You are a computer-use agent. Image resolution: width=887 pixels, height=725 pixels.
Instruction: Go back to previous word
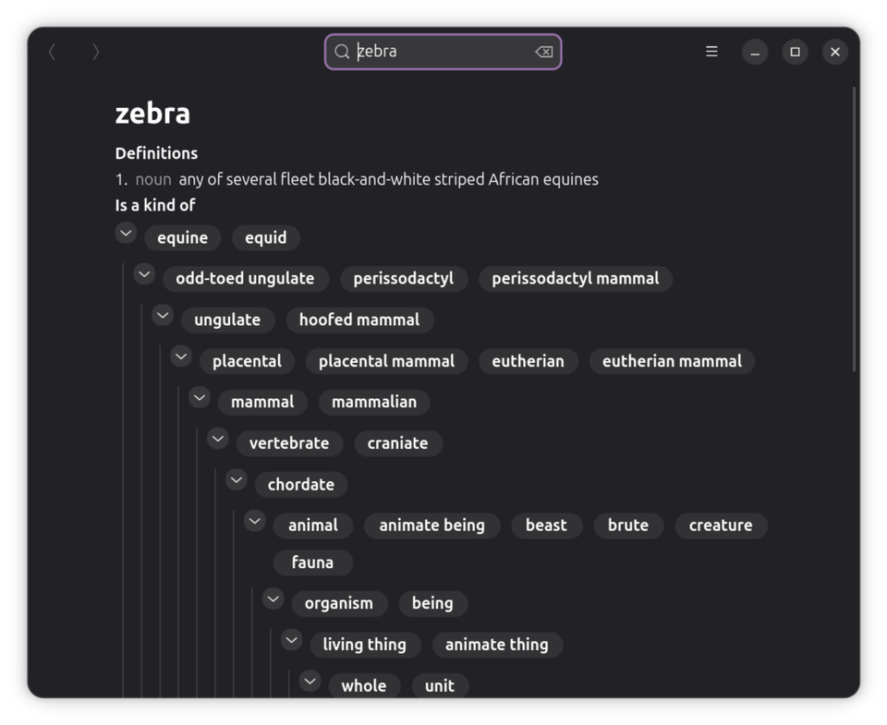point(52,52)
